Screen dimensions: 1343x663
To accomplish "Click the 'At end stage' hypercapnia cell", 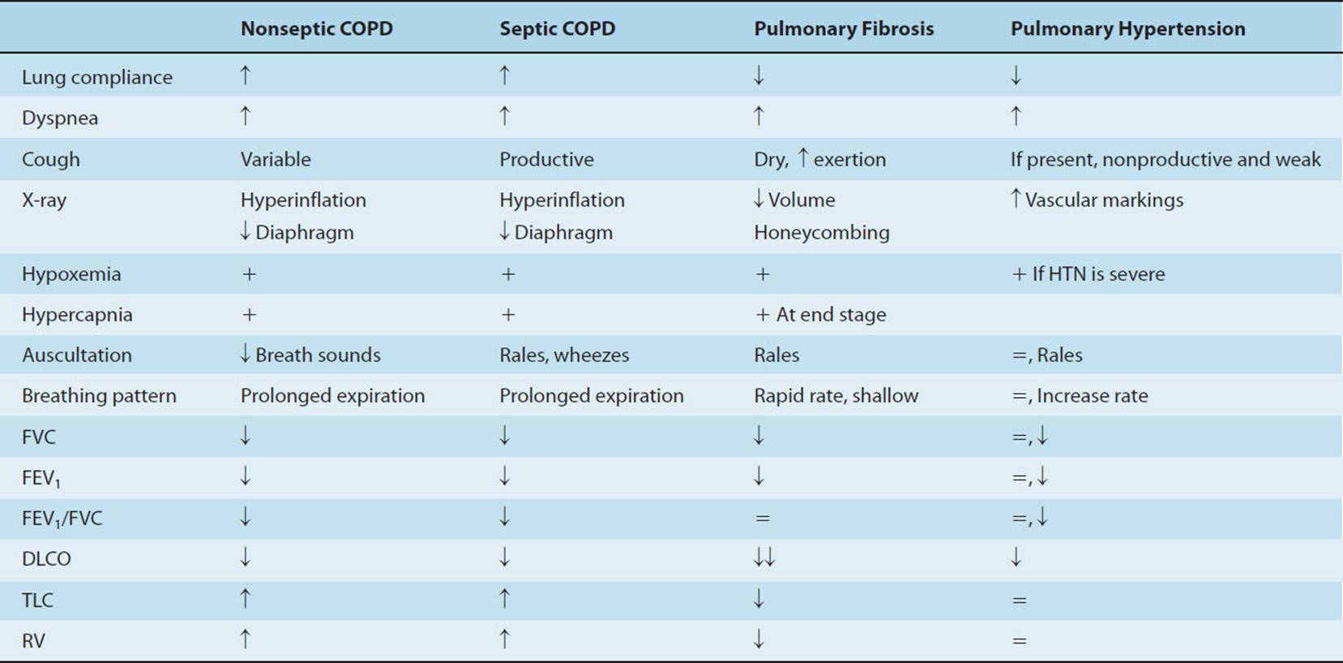I will click(x=820, y=314).
